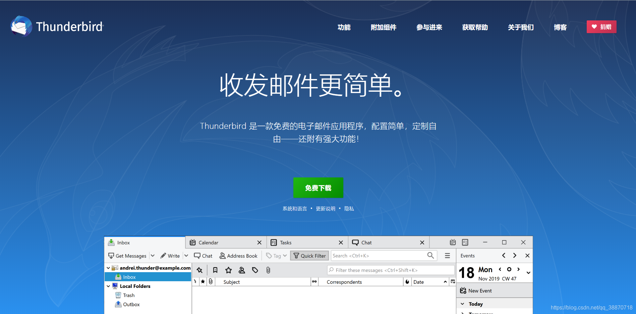Close the Events pane
This screenshot has width=636, height=314.
pyautogui.click(x=527, y=255)
